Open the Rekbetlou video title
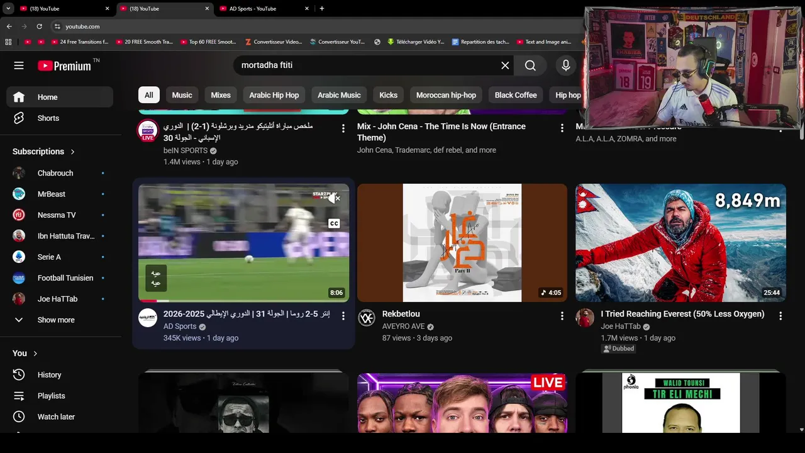 tap(401, 314)
